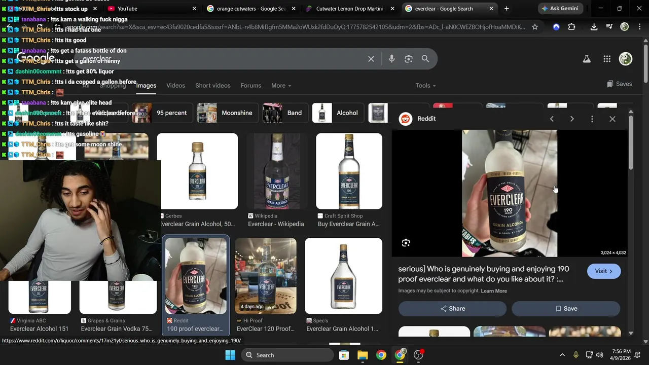The image size is (649, 365).
Task: Open Chrome profile avatar in toolbar
Action: click(625, 27)
